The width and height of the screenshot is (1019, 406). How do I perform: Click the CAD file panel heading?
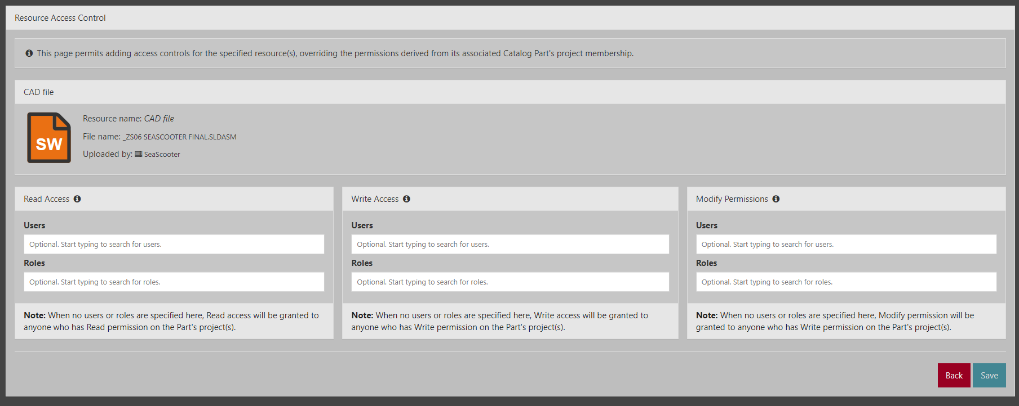tap(39, 92)
